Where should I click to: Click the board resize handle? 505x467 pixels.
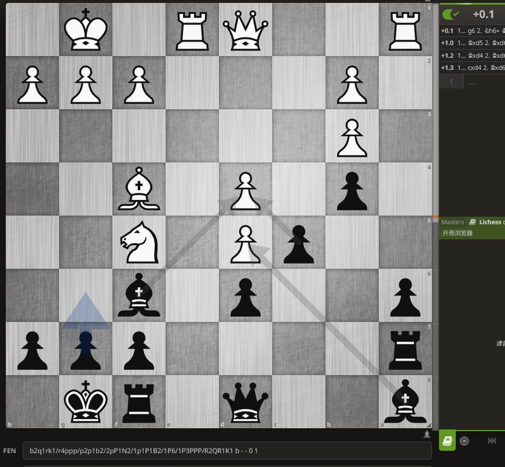coord(429,425)
